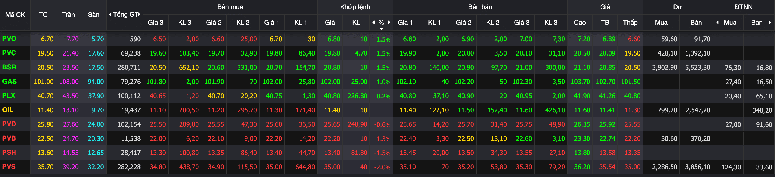Image resolution: width=775 pixels, height=177 pixels.
Task: Open the PSH stock symbol
Action: click(9, 152)
